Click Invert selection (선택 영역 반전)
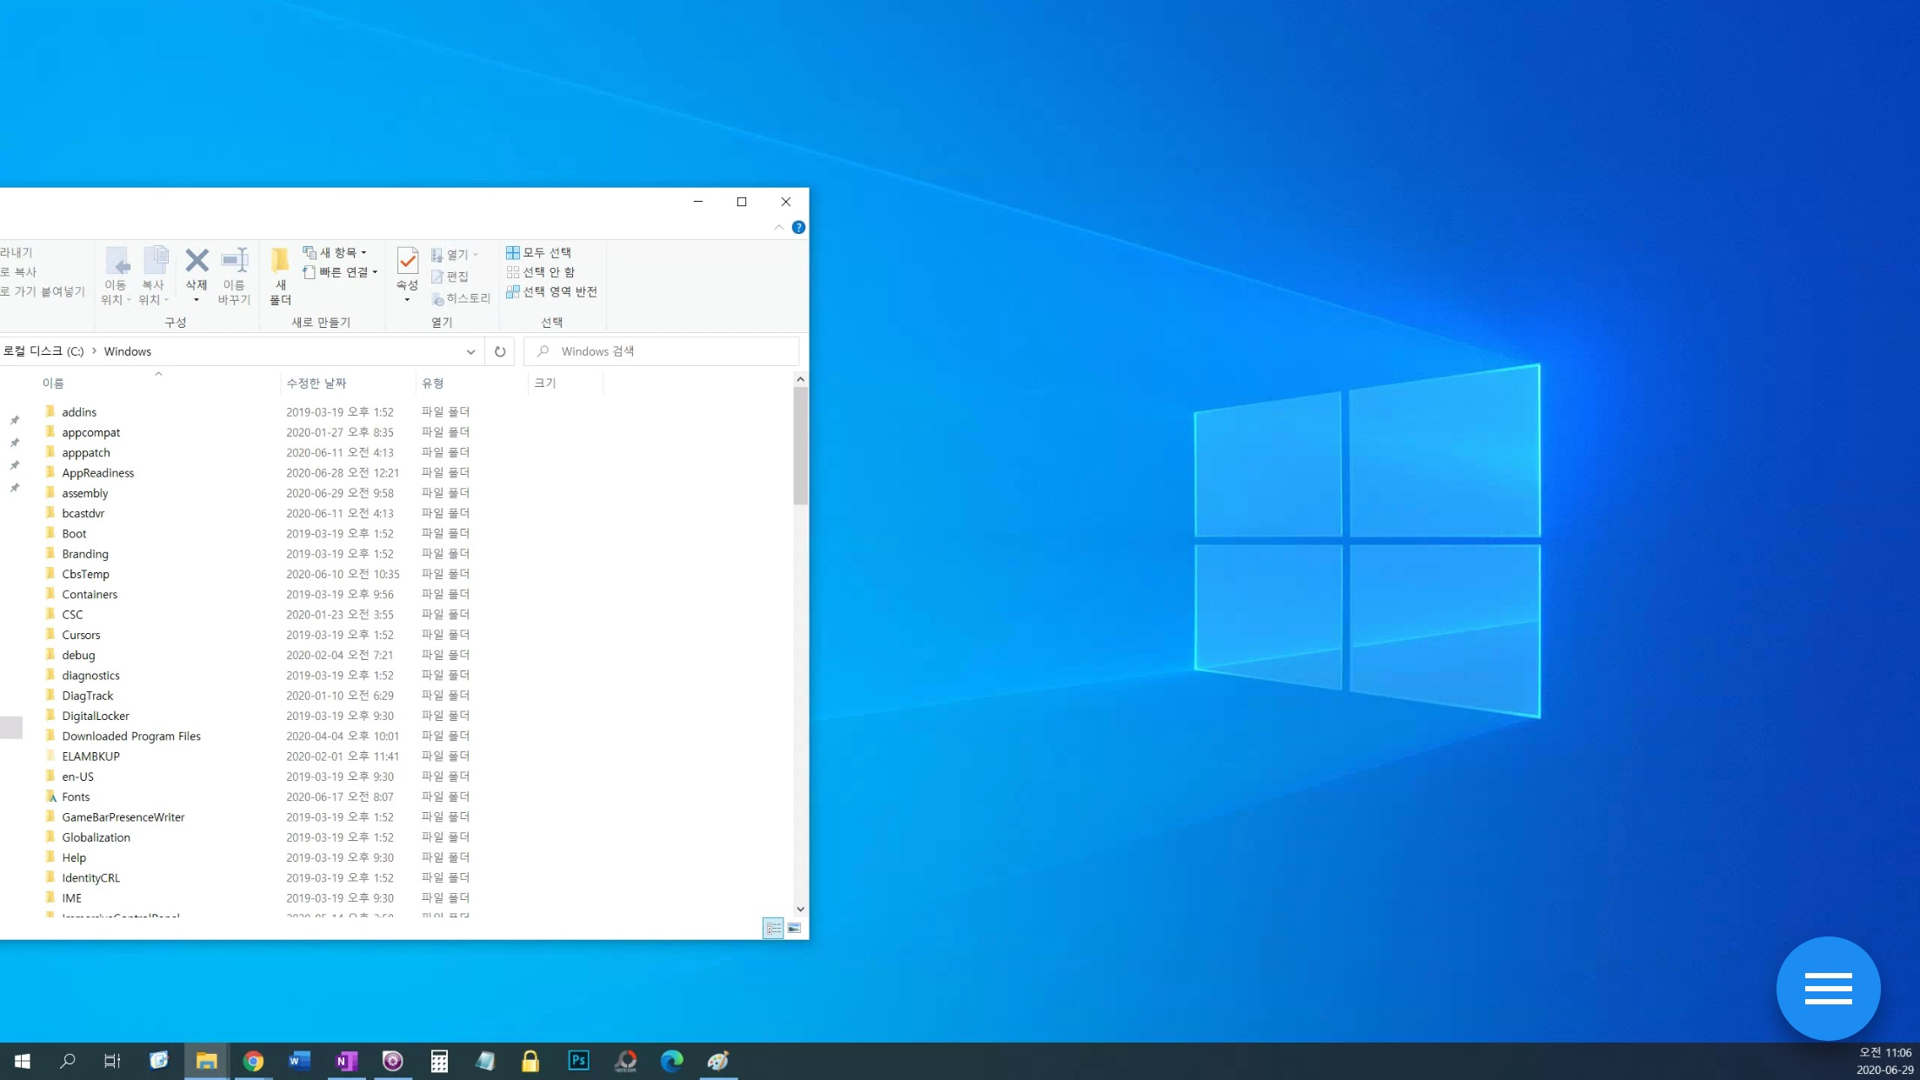Viewport: 1920px width, 1080px height. [552, 291]
